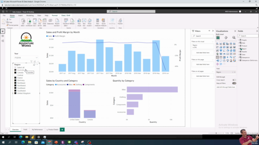Viewport: 259px width, 145px height.
Task: Switch to the Insert ribbon tab
Action: pos(21,15)
